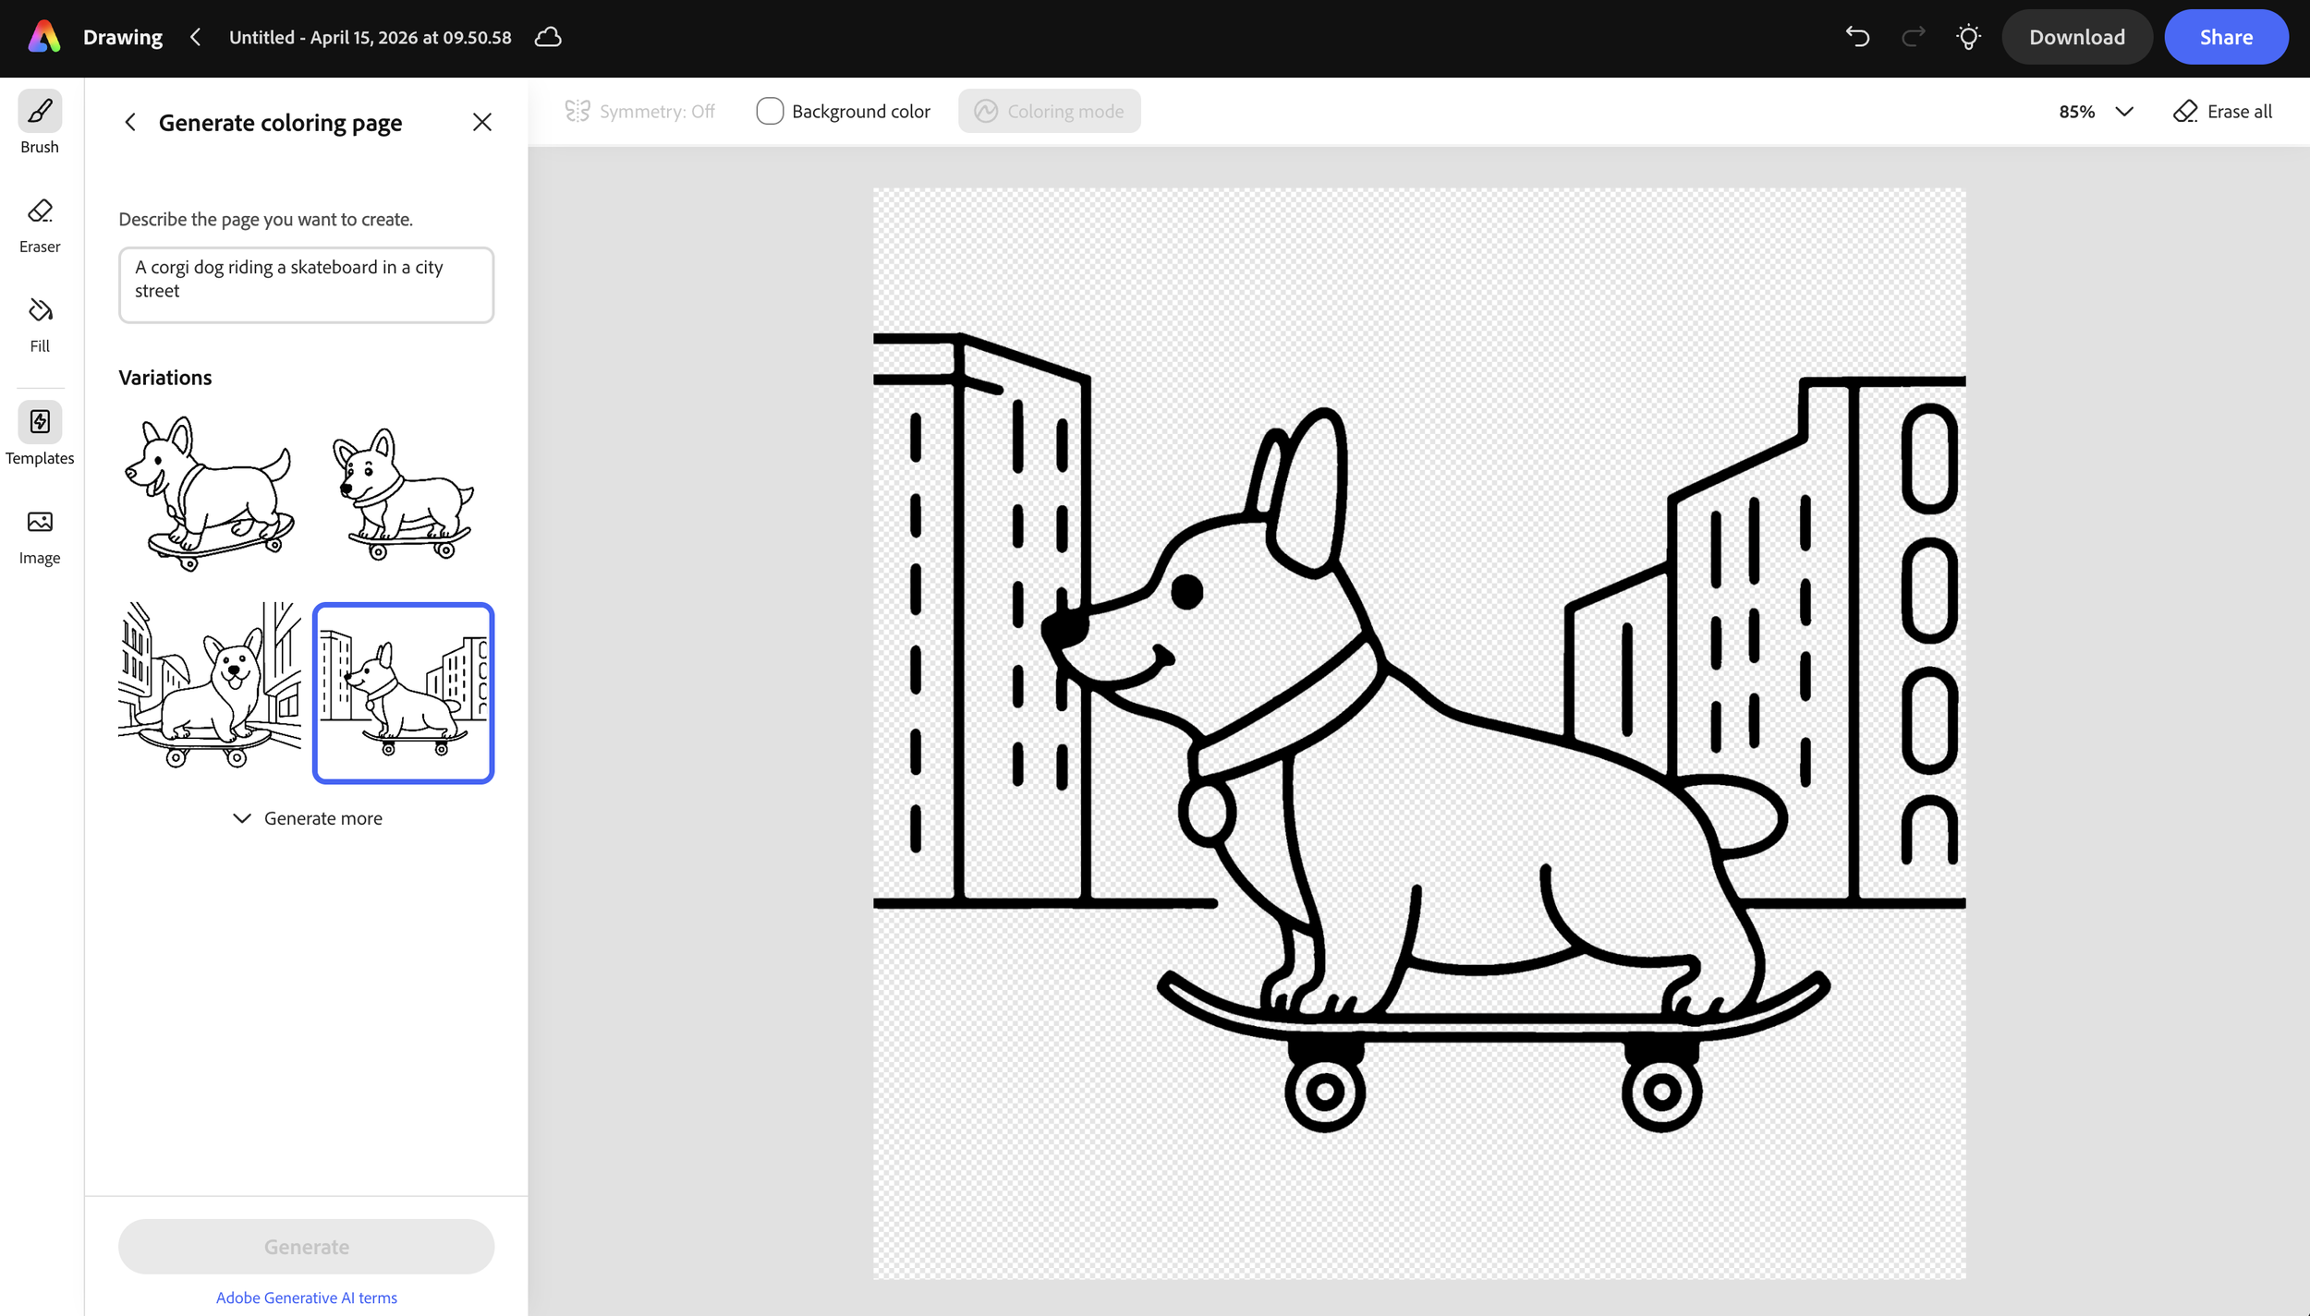Click the Download button
Screen dimensions: 2310x1316
click(2076, 37)
